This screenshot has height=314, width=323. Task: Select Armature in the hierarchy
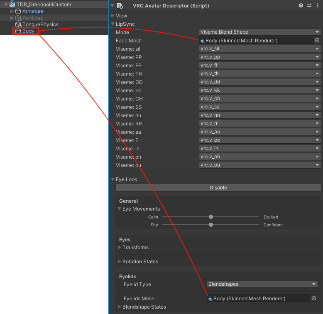pos(33,11)
